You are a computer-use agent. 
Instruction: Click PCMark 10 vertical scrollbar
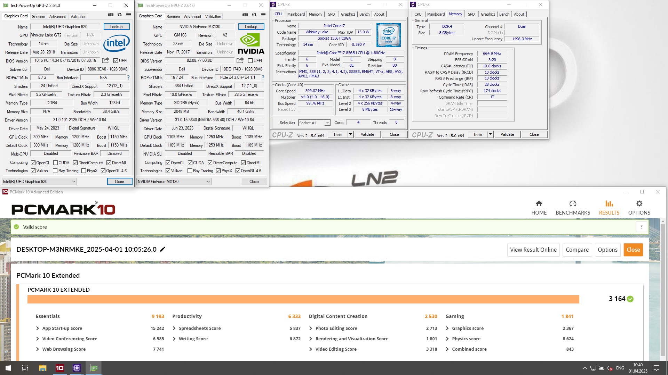pyautogui.click(x=663, y=290)
